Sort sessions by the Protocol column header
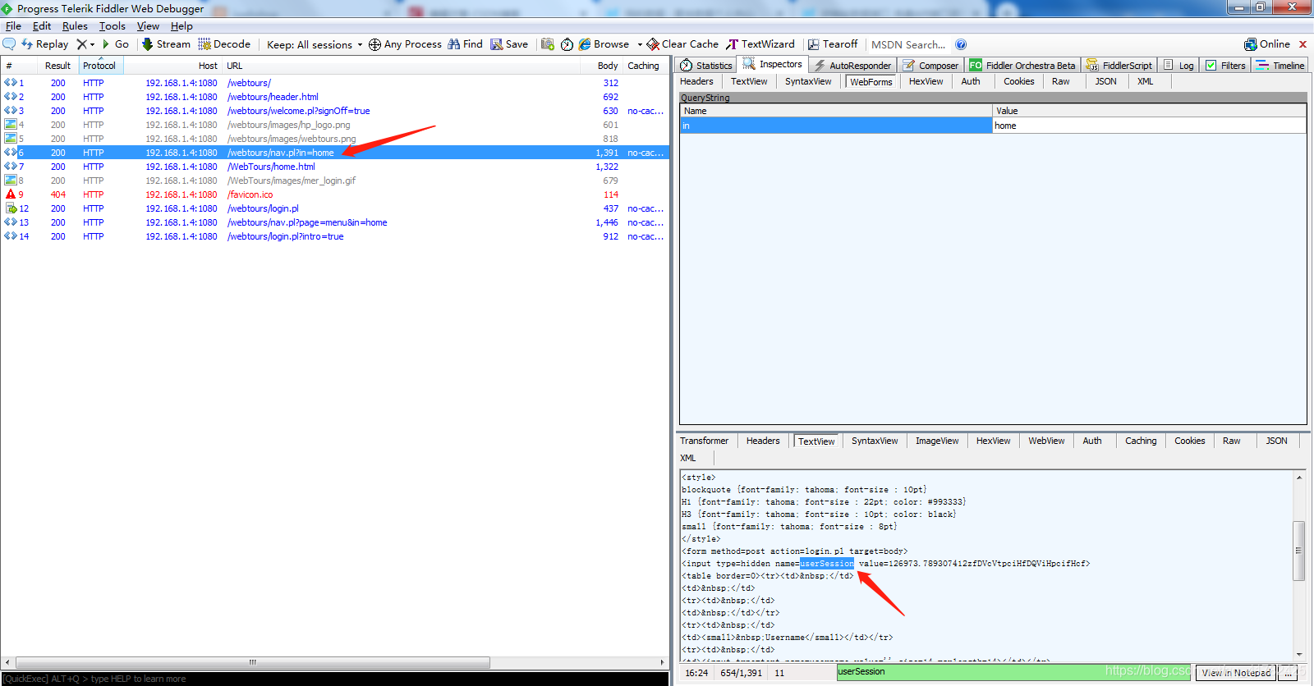The image size is (1314, 686). pos(99,66)
